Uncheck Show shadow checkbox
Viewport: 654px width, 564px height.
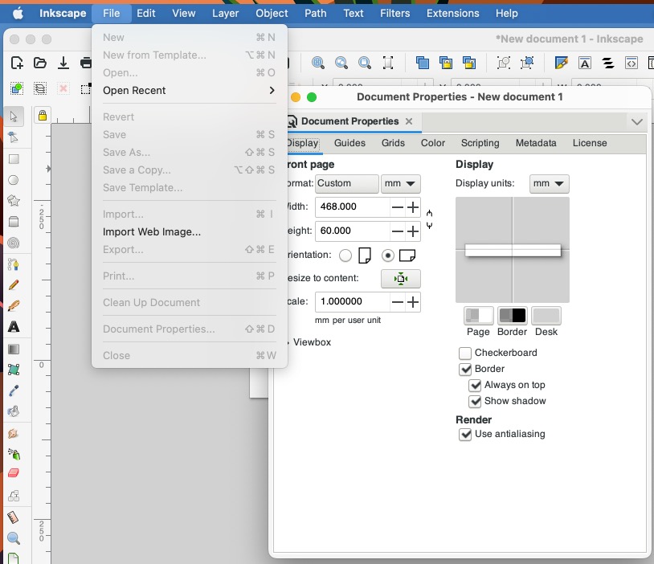[x=475, y=402]
